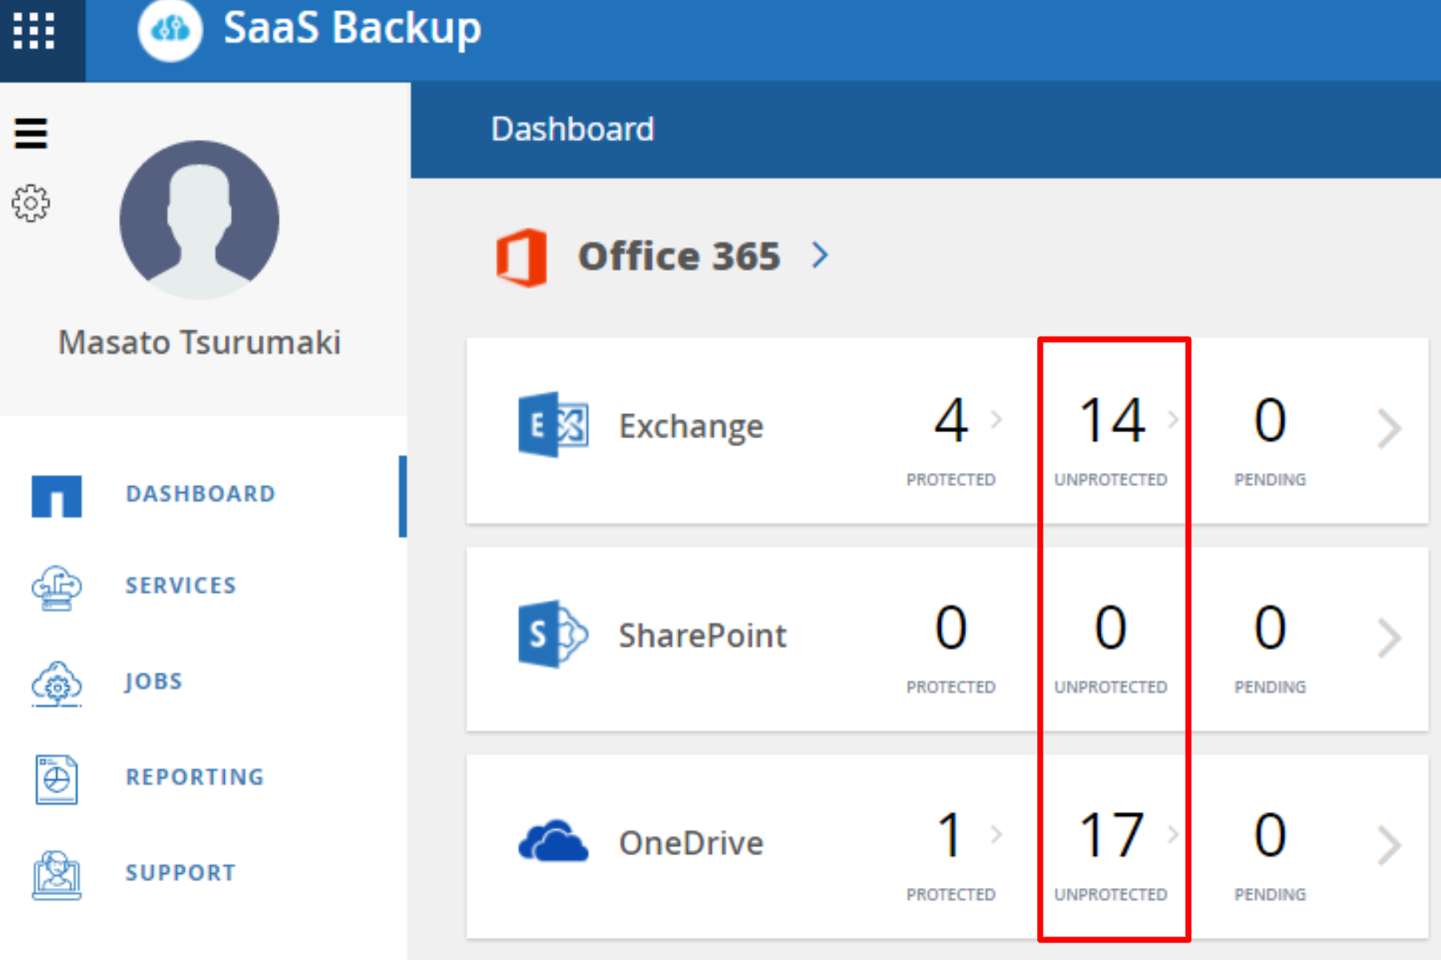This screenshot has width=1441, height=960.
Task: Click the Services cloud icon
Action: click(56, 588)
